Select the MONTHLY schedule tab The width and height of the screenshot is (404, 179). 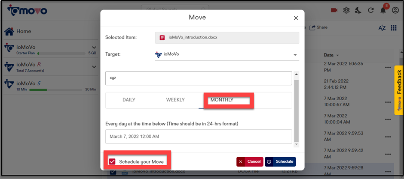coord(222,100)
